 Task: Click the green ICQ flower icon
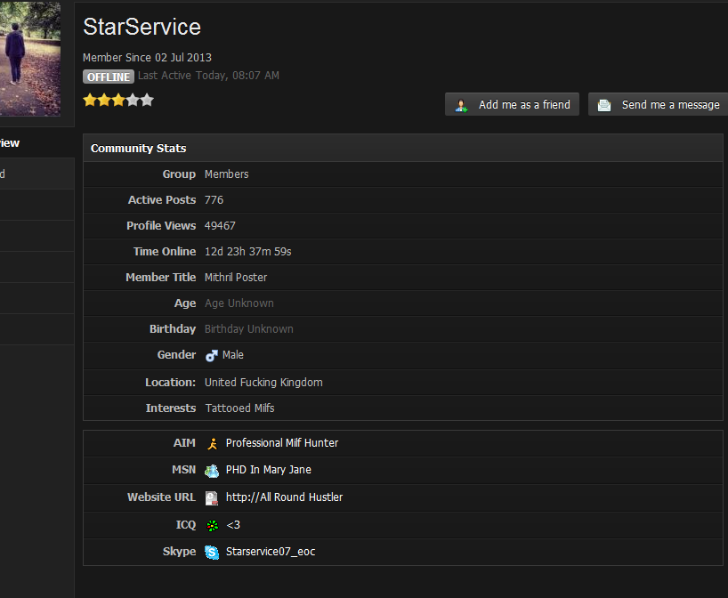pyautogui.click(x=212, y=526)
